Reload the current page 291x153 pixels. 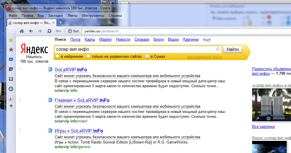[49, 31]
